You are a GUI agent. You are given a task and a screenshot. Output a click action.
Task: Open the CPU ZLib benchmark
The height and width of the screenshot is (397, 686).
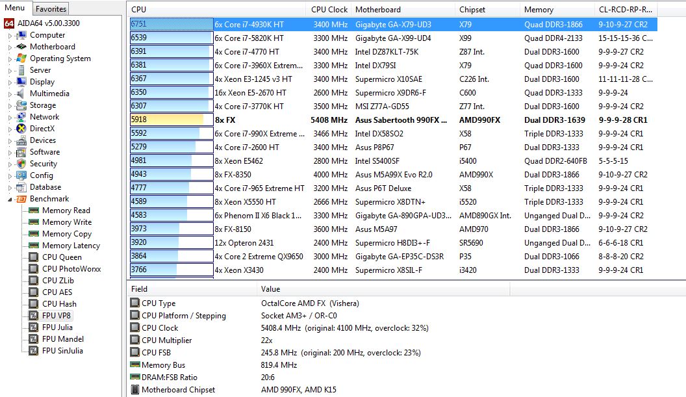pos(58,281)
